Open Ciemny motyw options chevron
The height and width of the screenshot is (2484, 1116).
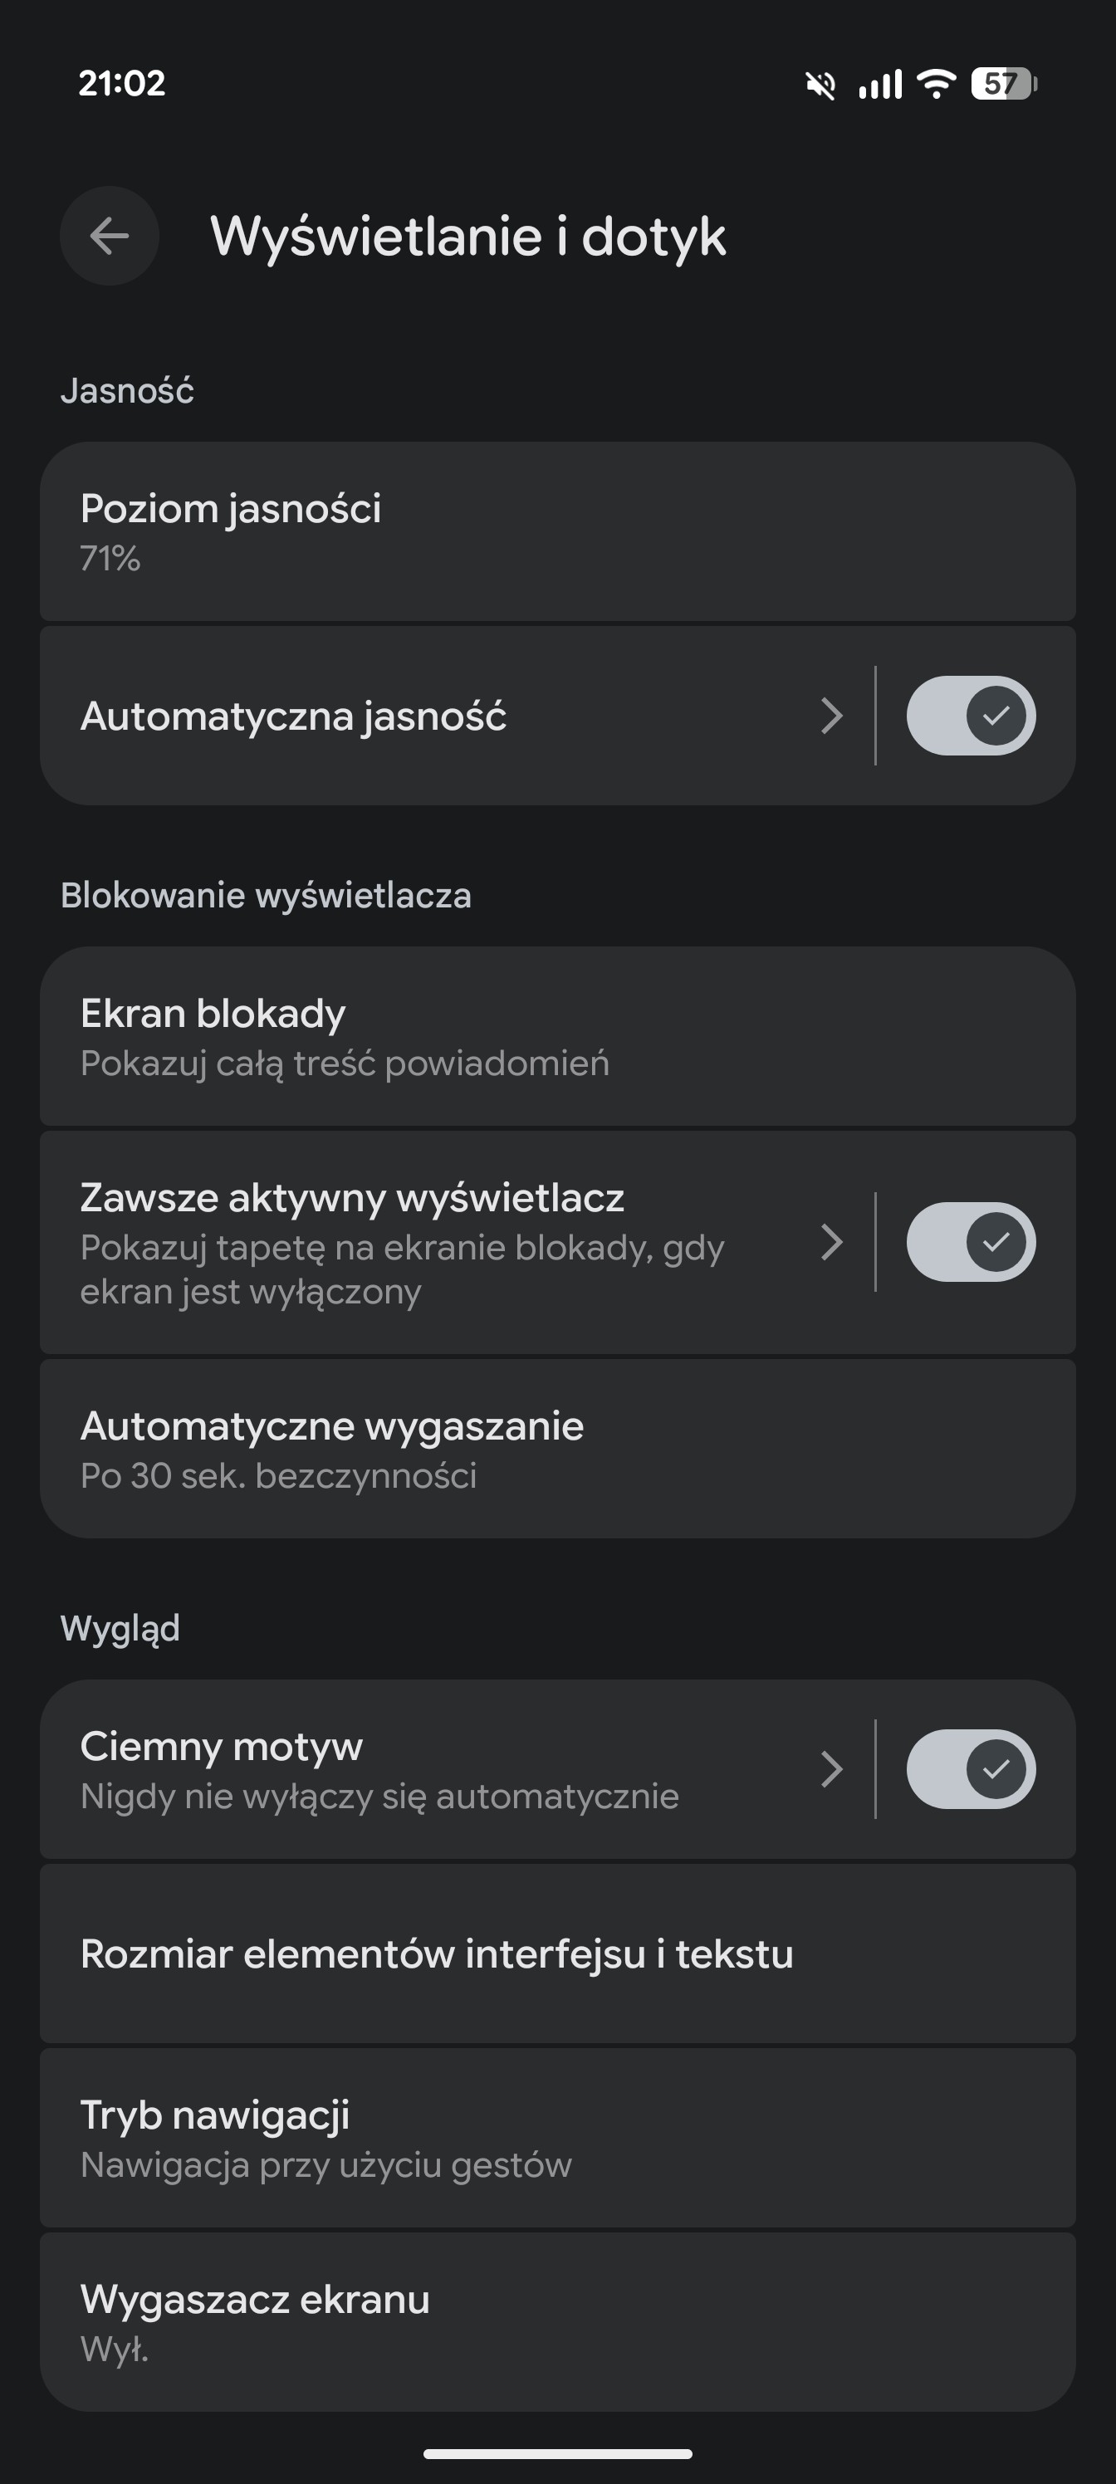click(831, 1768)
